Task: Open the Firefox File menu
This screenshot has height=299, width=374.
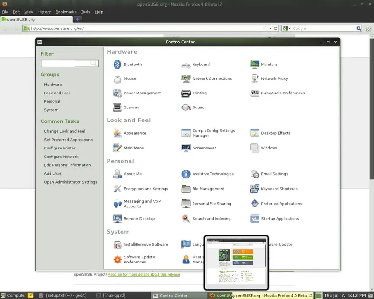Action: coord(5,12)
